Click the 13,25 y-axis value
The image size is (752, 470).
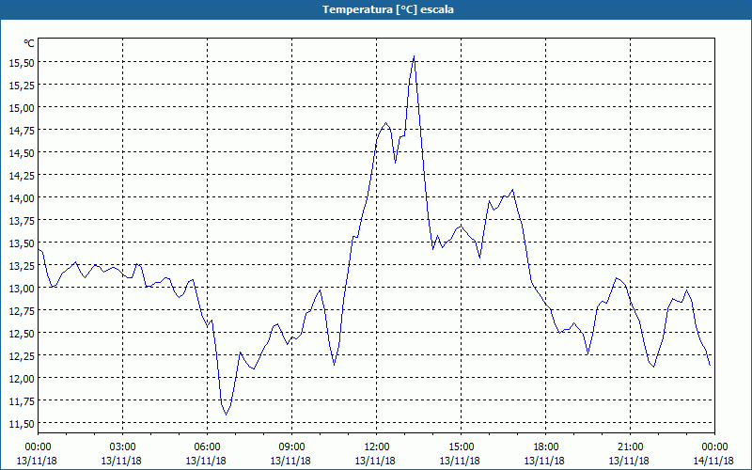pos(22,265)
